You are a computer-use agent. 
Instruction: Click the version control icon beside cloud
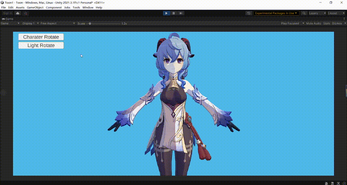pyautogui.click(x=26, y=13)
